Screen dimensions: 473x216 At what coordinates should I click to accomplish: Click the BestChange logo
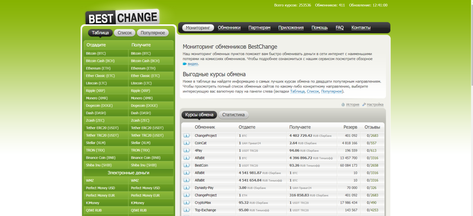click(122, 17)
